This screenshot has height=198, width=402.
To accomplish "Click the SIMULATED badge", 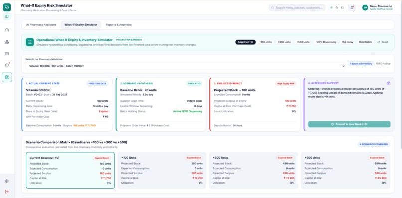I will click(x=194, y=84).
